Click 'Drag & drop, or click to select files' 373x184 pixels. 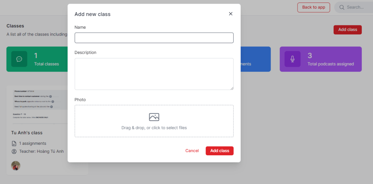(154, 128)
